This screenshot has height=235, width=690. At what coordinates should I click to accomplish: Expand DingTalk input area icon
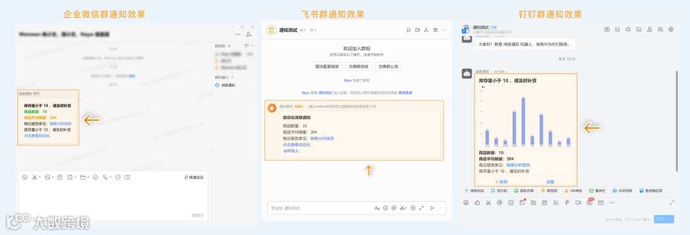[x=672, y=203]
